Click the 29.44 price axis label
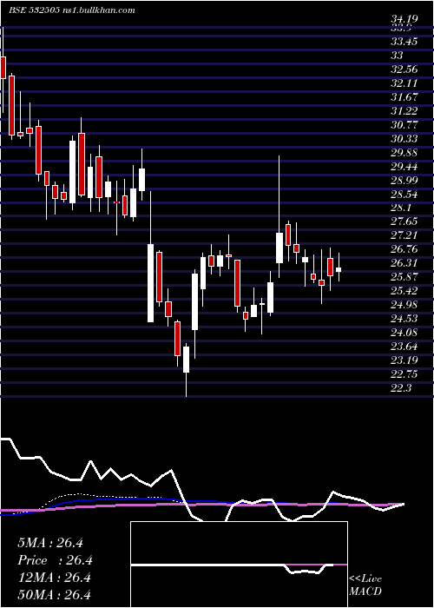Image resolution: width=434 pixels, height=608 pixels. (x=404, y=167)
